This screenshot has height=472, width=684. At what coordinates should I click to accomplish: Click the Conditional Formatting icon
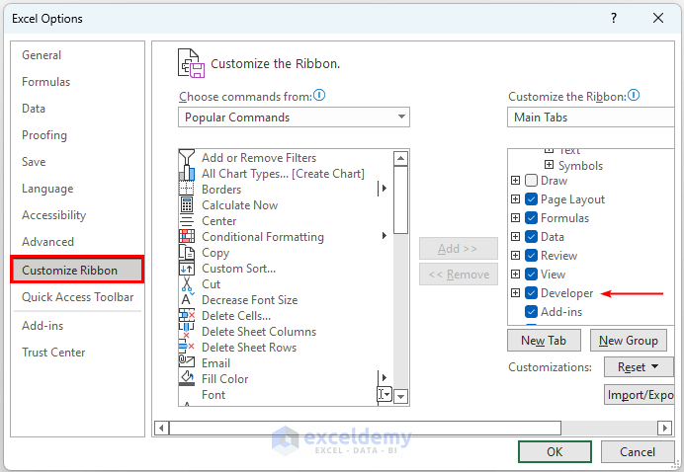point(187,237)
